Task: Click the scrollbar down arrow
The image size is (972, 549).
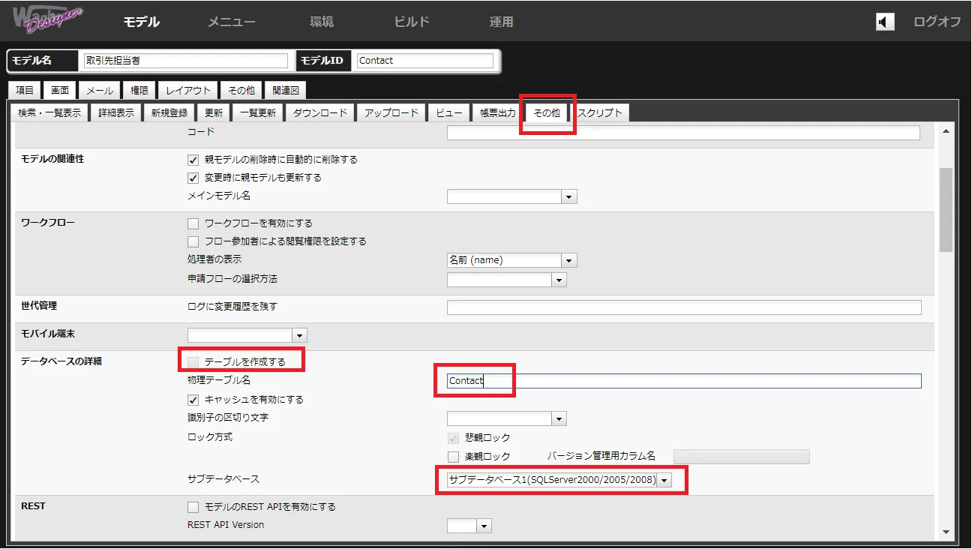Action: [x=946, y=532]
